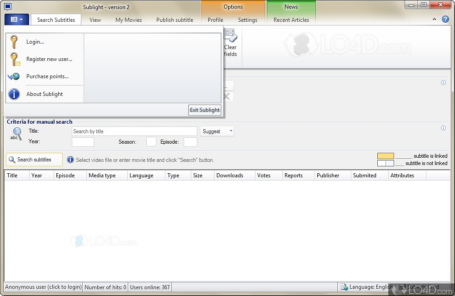
Task: Open the Login option in application menu
Action: (x=35, y=41)
